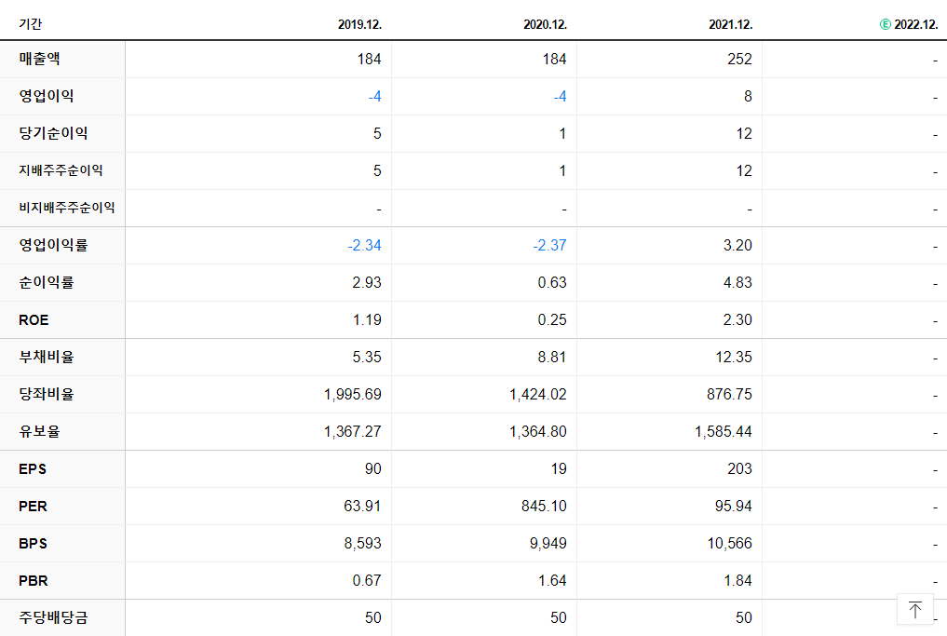This screenshot has height=636, width=947.
Task: Click the 당기순이익 row label
Action: click(x=53, y=133)
